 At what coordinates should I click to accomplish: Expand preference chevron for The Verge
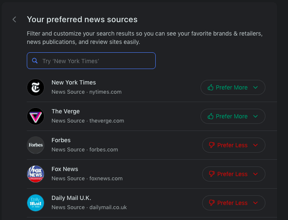pos(255,116)
